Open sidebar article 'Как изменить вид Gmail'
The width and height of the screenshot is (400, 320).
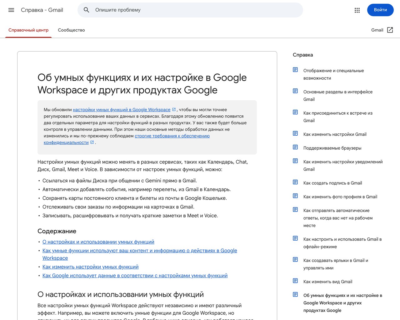328,282
